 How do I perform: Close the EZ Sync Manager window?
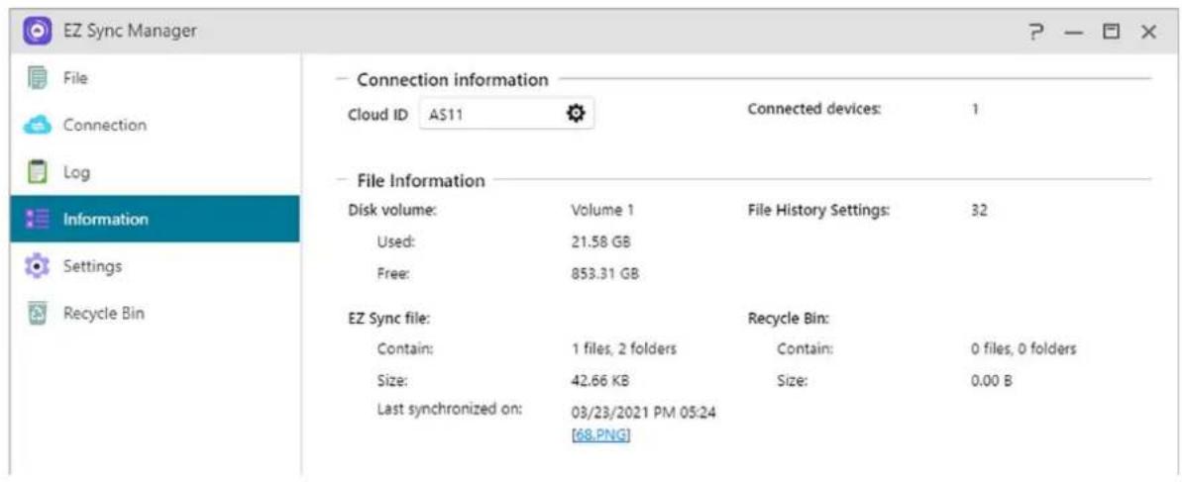1148,32
